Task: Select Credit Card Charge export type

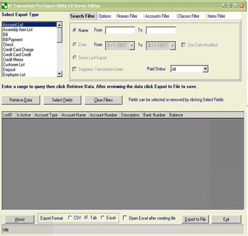Action: pyautogui.click(x=29, y=49)
